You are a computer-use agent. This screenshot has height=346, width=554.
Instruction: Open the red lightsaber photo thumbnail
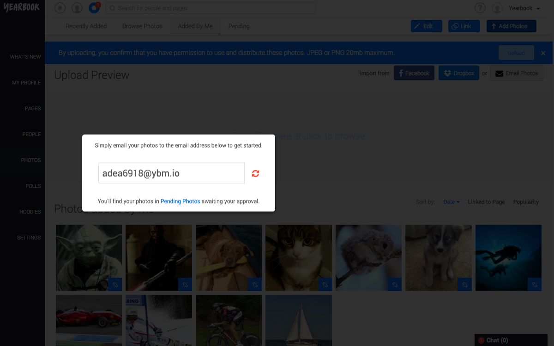click(159, 258)
